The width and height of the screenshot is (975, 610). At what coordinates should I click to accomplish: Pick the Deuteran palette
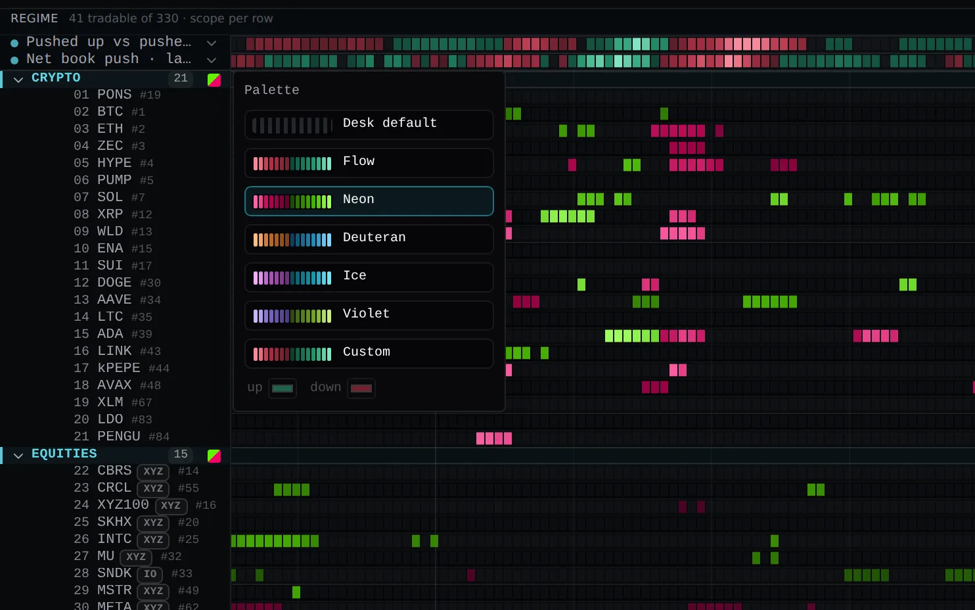pyautogui.click(x=369, y=239)
